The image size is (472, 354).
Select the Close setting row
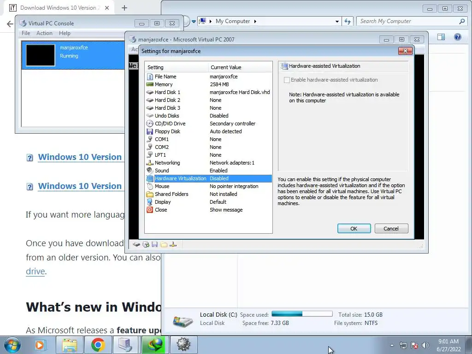coord(208,210)
